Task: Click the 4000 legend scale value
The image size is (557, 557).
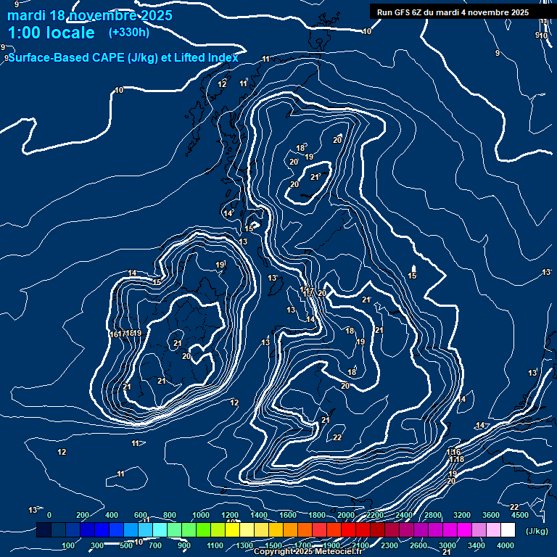Action: pyautogui.click(x=506, y=545)
